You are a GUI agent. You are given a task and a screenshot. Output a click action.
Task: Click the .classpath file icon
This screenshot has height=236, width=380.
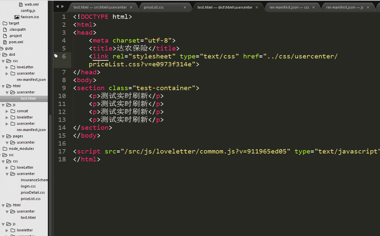5,30
